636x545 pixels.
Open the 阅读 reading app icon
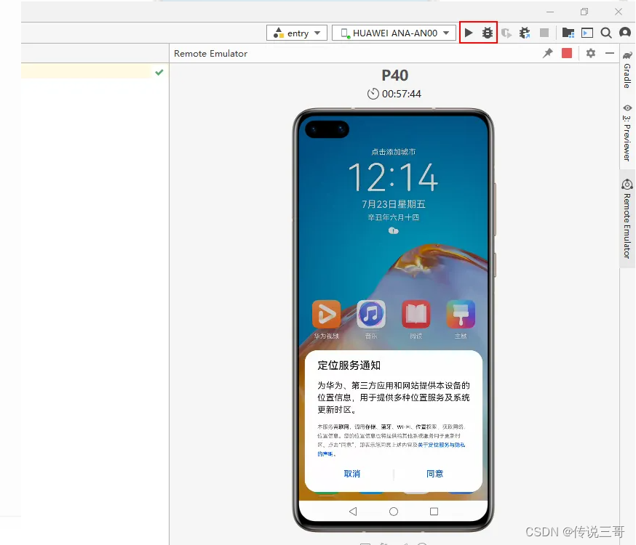click(416, 314)
